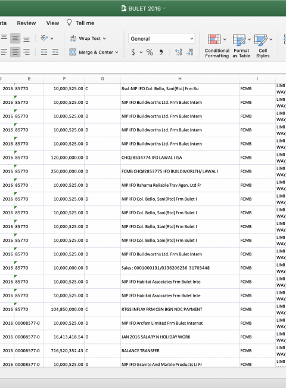Expand the Merge & Center dropdown arrow
Screen dimensions: 286x388
tap(117, 52)
